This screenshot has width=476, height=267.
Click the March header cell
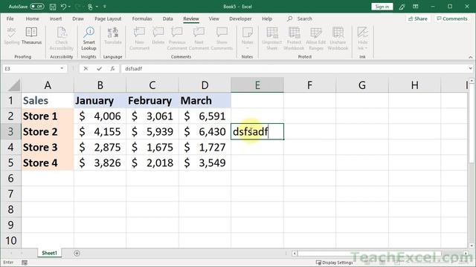point(205,101)
